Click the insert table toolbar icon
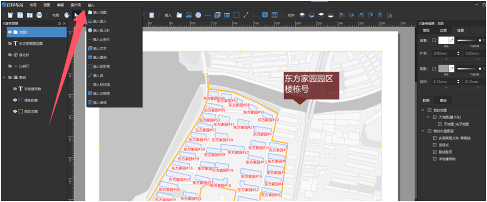The width and height of the screenshot is (487, 202). 274,15
